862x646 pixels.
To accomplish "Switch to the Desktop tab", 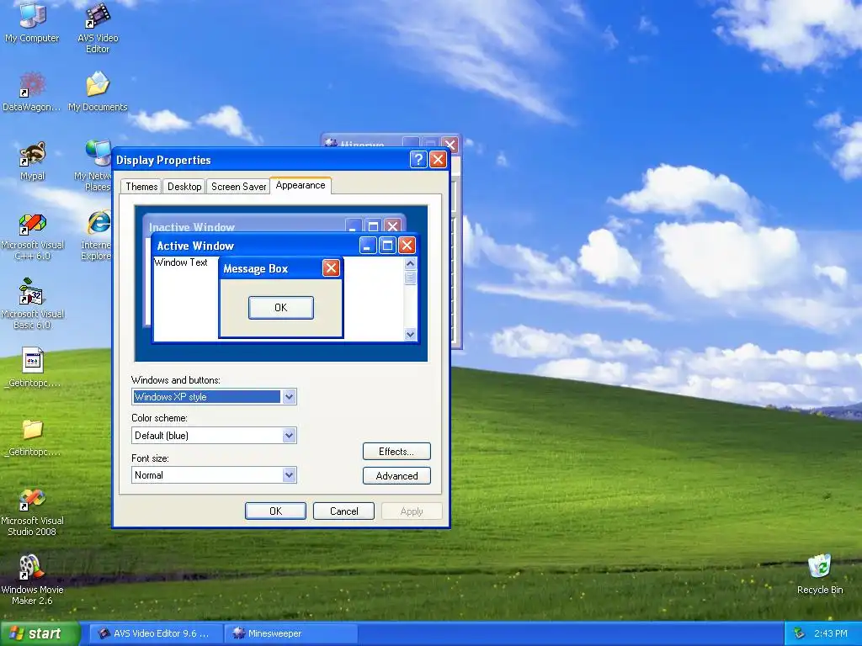I will click(x=184, y=187).
